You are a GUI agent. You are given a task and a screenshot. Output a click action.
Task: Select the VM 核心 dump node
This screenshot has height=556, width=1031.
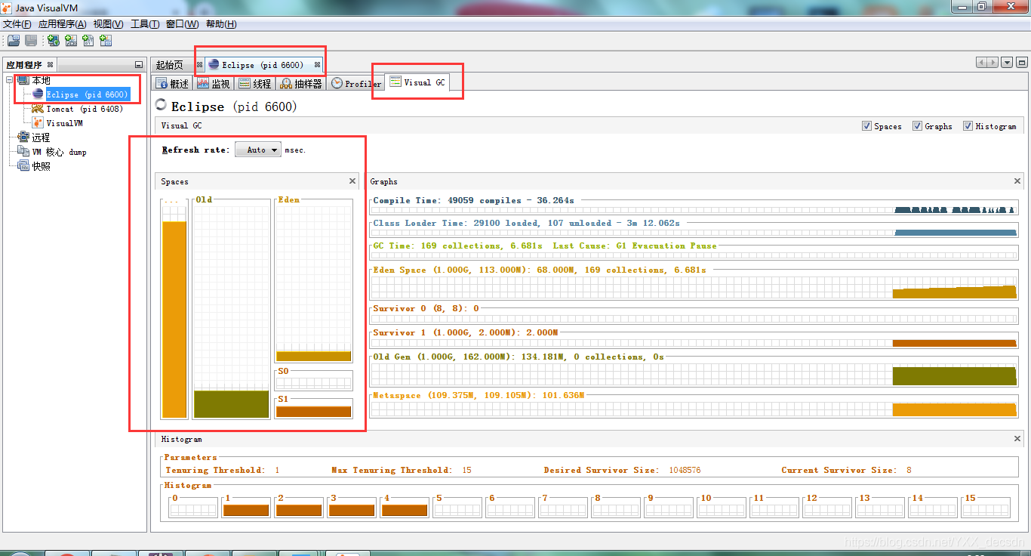(59, 152)
